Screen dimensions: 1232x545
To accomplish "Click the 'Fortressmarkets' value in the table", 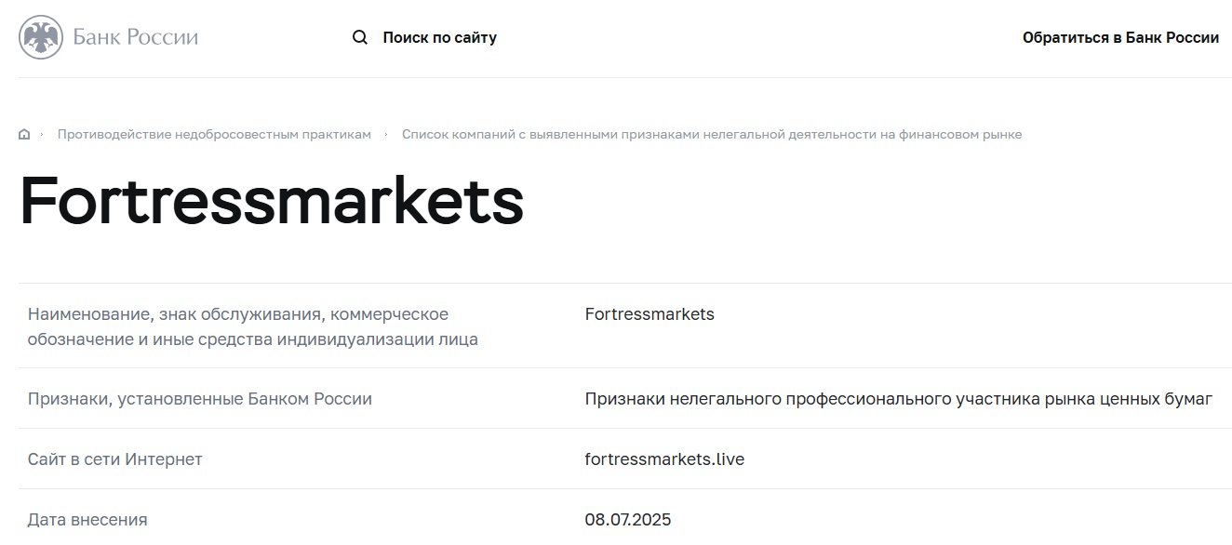I will pos(649,314).
